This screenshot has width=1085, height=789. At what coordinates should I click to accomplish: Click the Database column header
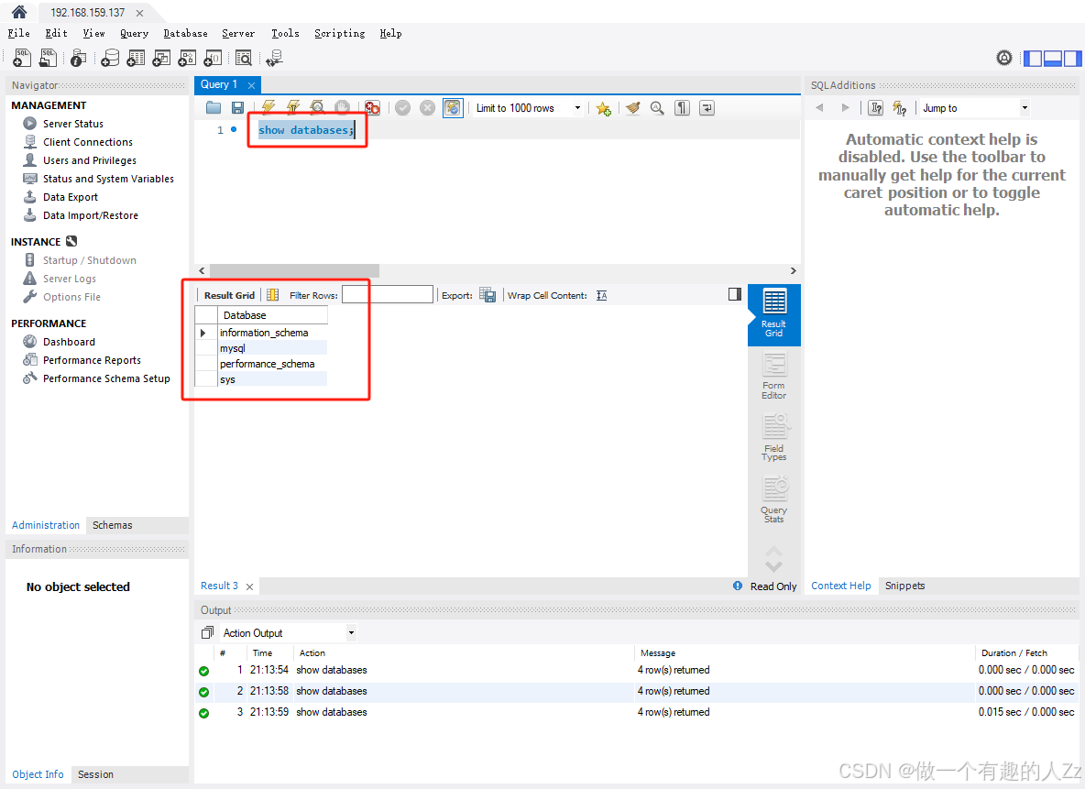pos(273,315)
